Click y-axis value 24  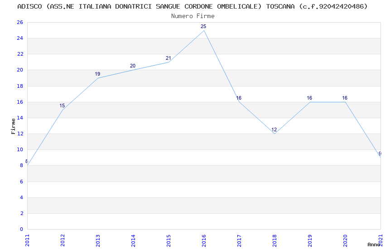point(20,38)
